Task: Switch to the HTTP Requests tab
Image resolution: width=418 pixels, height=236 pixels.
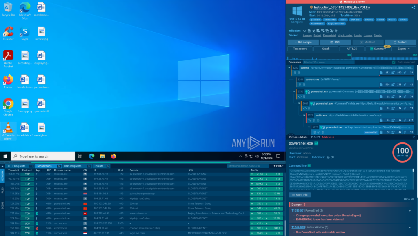Action: pos(16,166)
